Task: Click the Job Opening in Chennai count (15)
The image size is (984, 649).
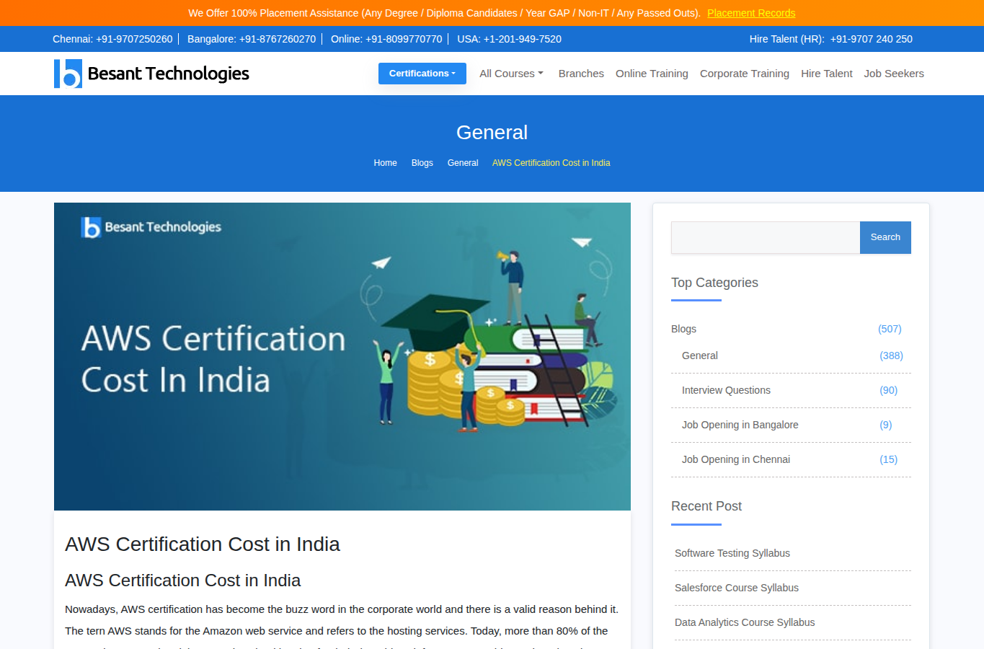Action: click(888, 459)
